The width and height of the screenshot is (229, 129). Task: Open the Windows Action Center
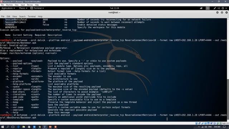pos(224,127)
